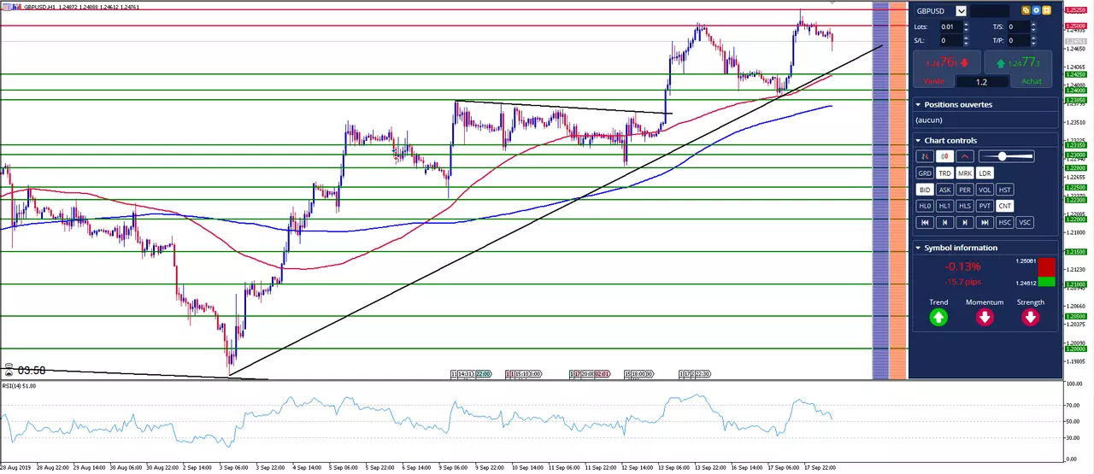
Task: Collapse the Chart controls section
Action: pyautogui.click(x=918, y=140)
